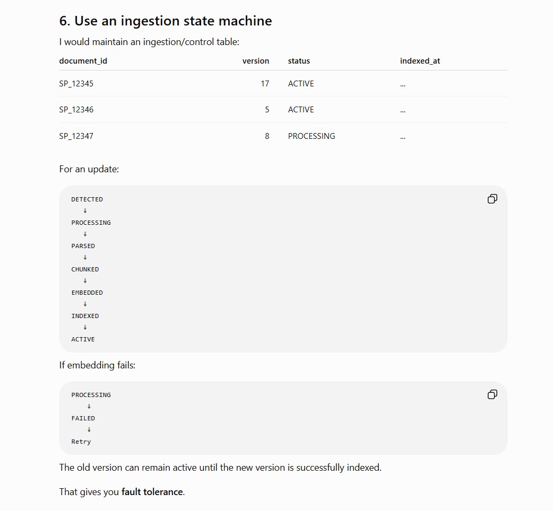The image size is (553, 511).
Task: Click the Retry text in second block
Action: (81, 442)
